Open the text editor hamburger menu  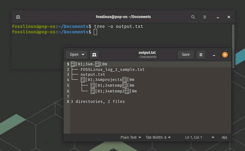pyautogui.click(x=201, y=55)
